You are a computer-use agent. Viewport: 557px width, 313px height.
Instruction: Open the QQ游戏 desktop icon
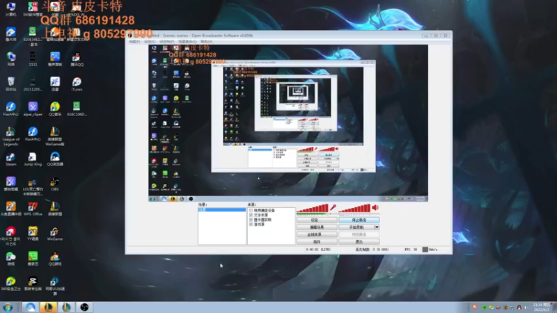(55, 259)
